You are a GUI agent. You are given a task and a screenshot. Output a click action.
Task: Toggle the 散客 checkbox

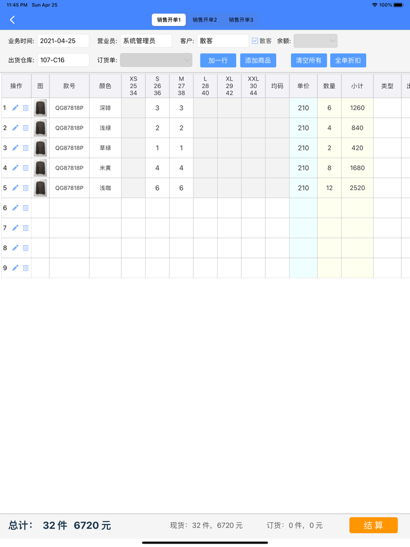[x=255, y=41]
